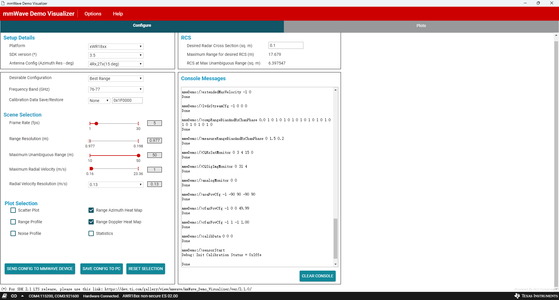Click Send Config to mmWave Device

tap(40, 269)
